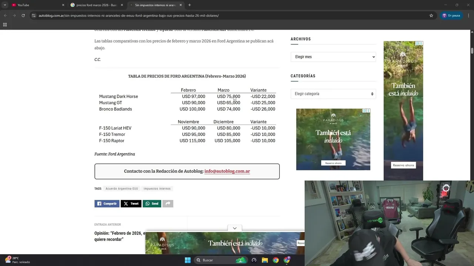Click the autoblog.com.ar URL field
This screenshot has height=266, width=474.
(128, 16)
